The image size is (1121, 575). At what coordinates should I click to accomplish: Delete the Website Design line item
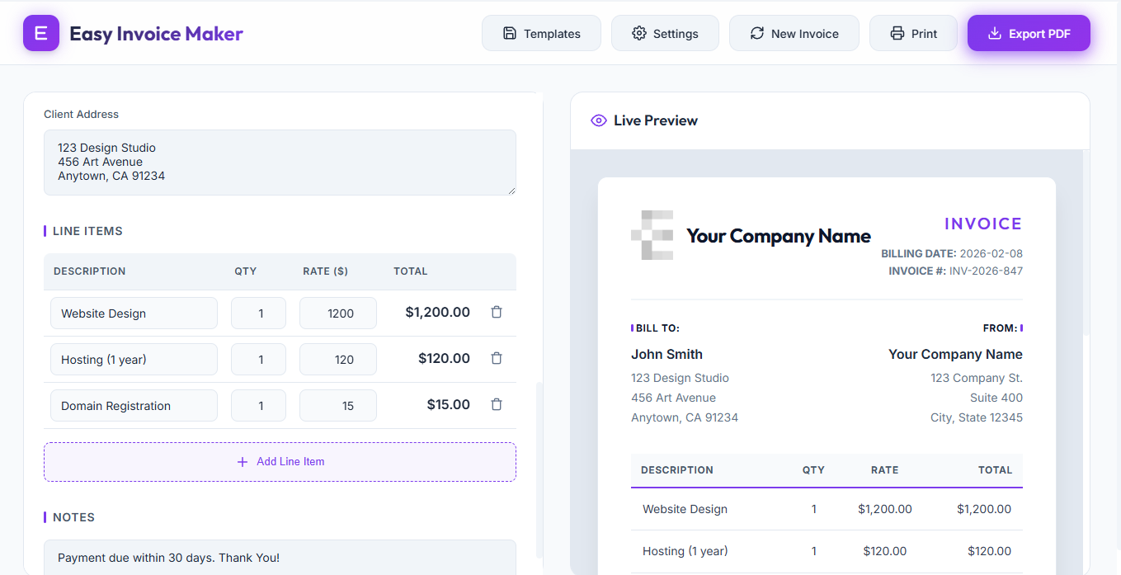(x=497, y=313)
